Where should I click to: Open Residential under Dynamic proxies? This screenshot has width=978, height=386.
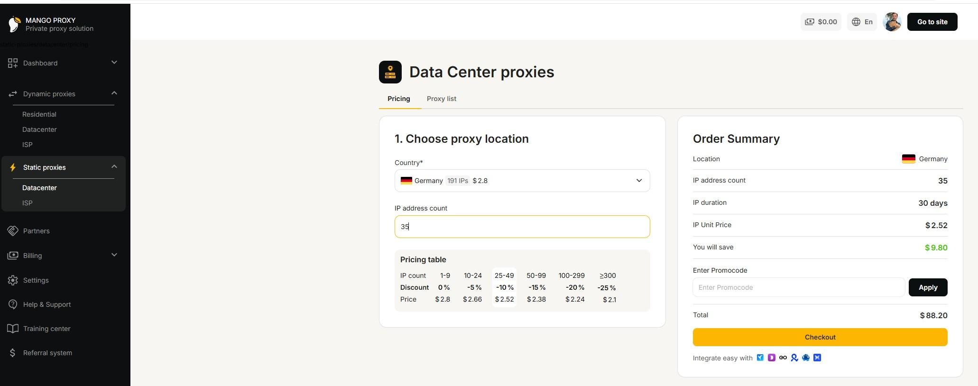(x=39, y=114)
